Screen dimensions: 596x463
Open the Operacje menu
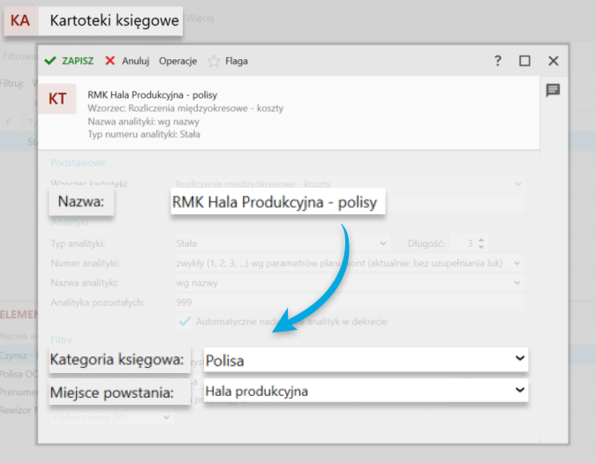177,62
